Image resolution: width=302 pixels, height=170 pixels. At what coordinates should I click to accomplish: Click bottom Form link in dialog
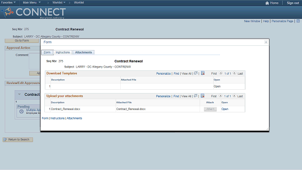(45, 118)
